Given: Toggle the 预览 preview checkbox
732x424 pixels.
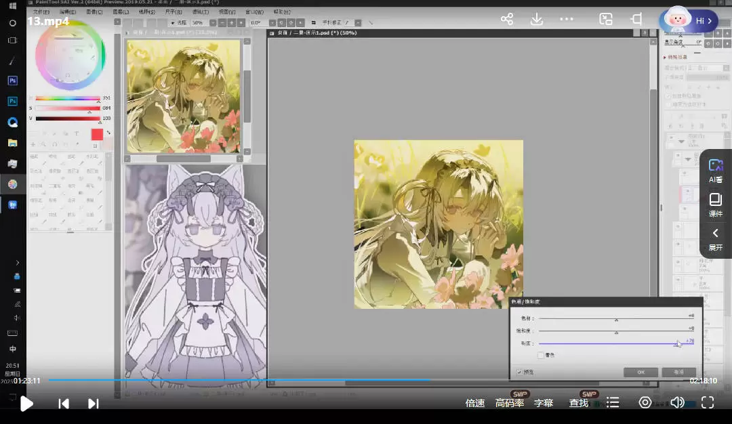Looking at the screenshot, I should (519, 373).
